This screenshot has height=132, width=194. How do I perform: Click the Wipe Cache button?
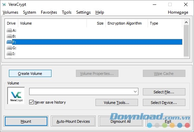click(164, 74)
